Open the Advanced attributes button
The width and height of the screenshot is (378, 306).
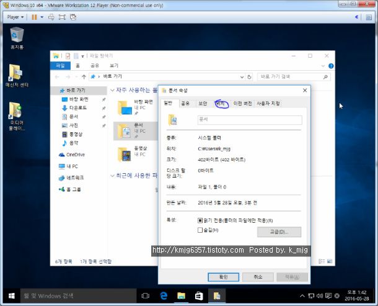click(279, 232)
